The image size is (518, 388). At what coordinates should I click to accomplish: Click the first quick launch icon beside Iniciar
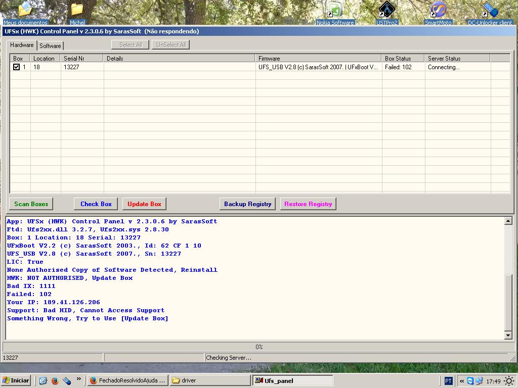(43, 381)
